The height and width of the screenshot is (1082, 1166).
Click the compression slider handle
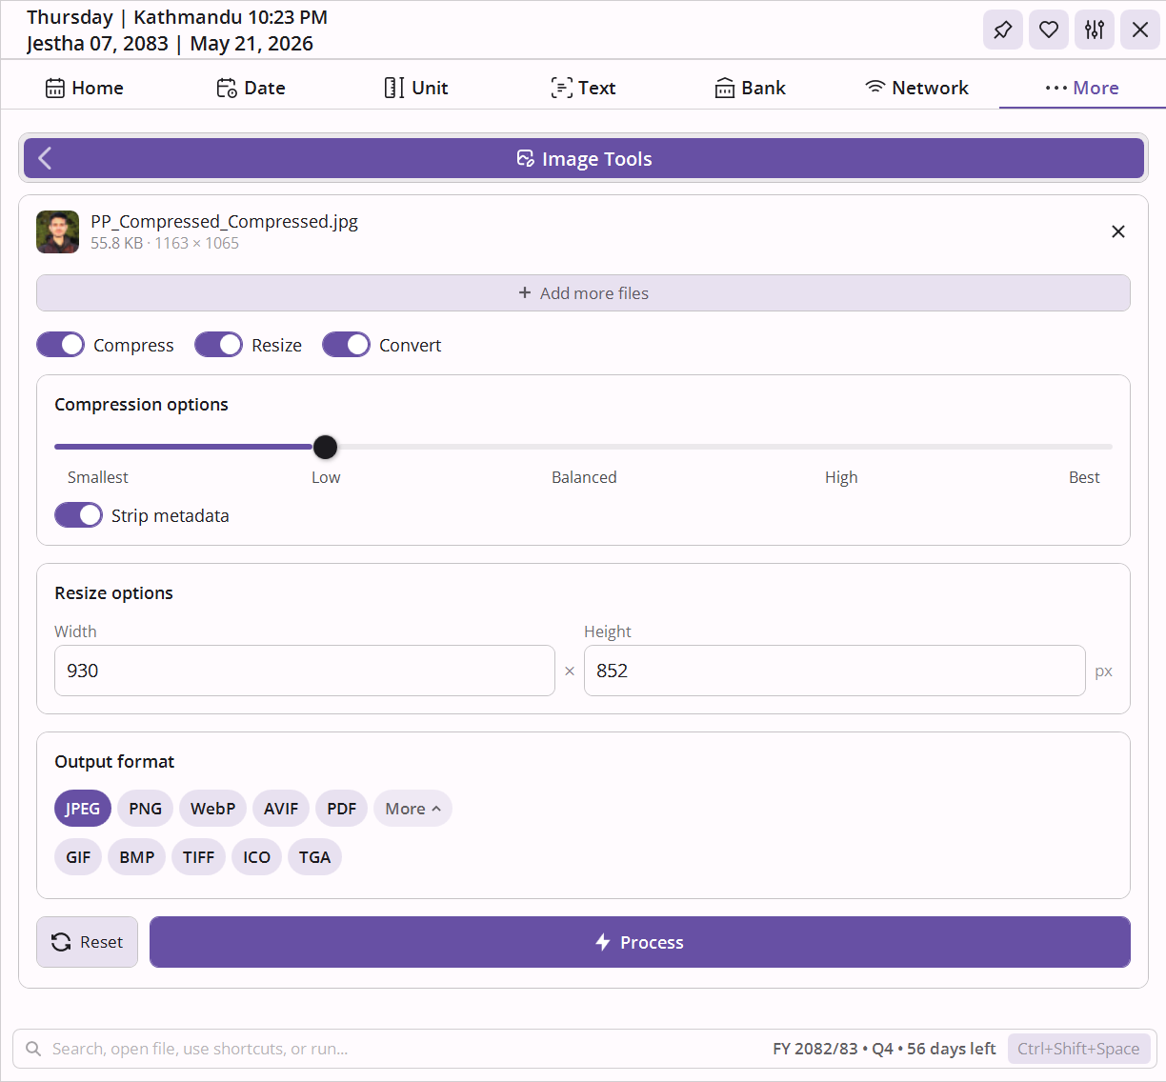click(325, 446)
